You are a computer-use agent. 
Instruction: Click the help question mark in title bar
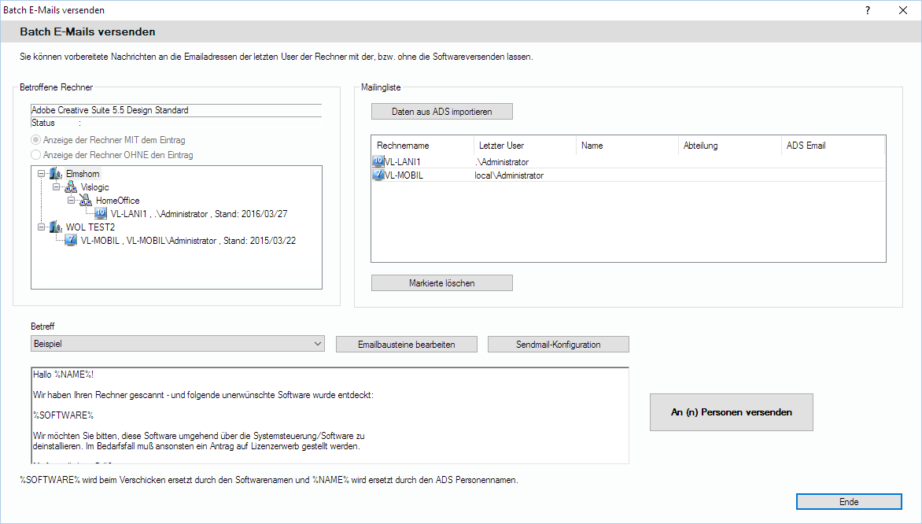click(x=867, y=10)
